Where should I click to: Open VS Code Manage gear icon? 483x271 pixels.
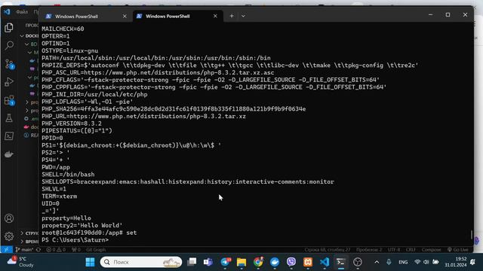(x=9, y=236)
